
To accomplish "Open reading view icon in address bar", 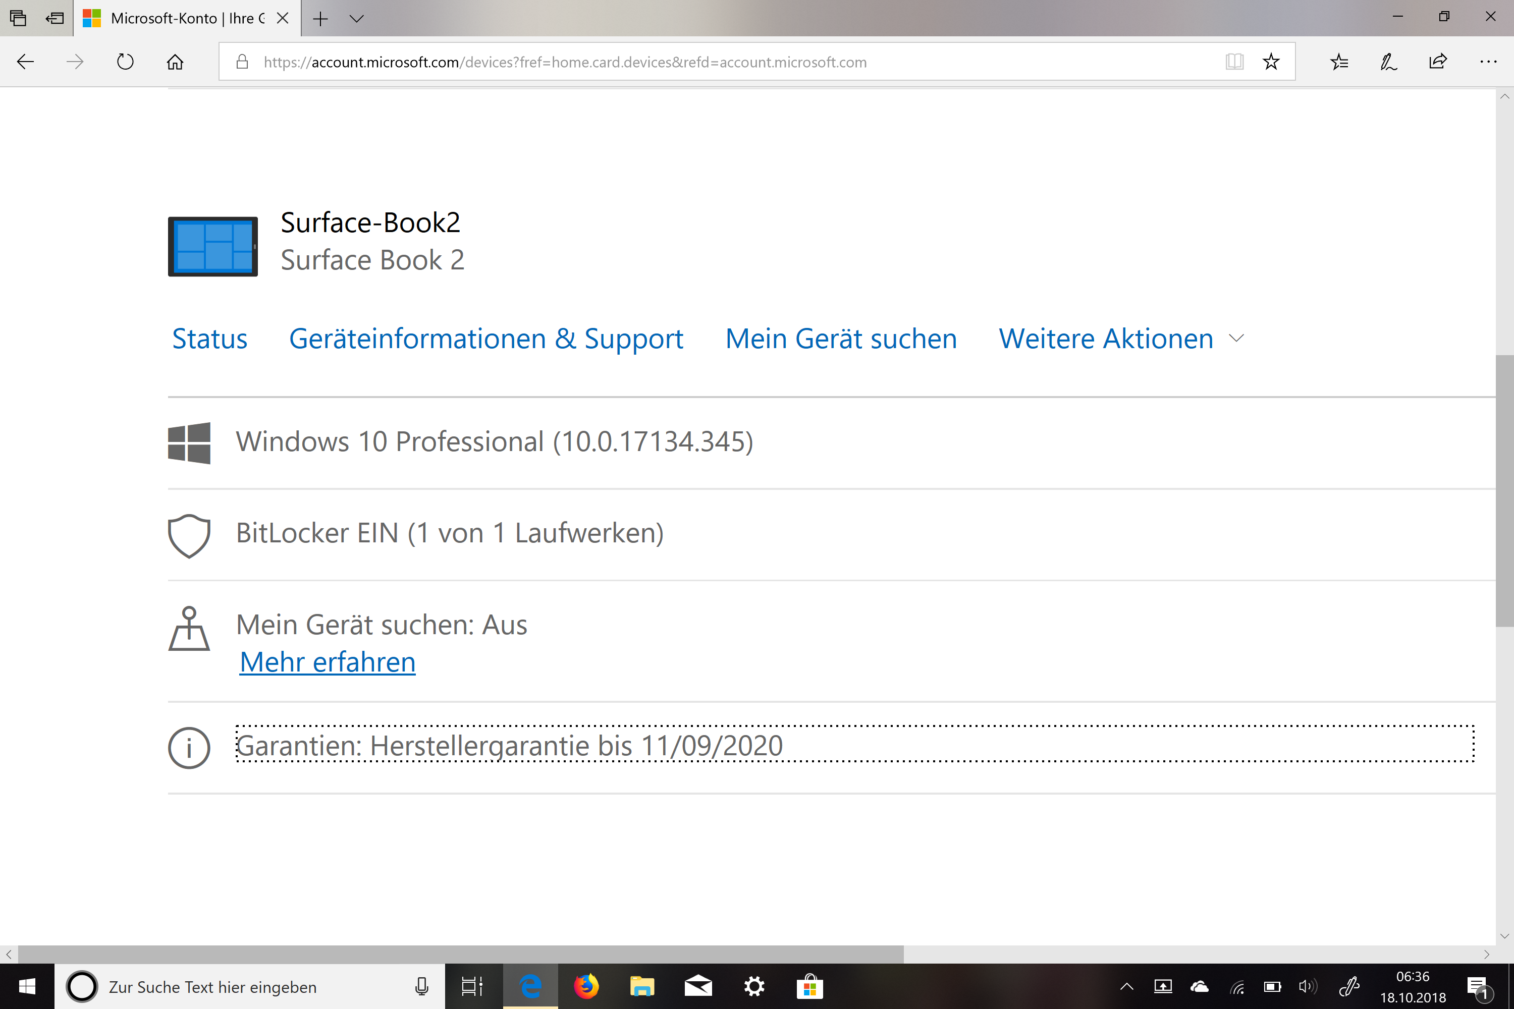I will (x=1234, y=62).
